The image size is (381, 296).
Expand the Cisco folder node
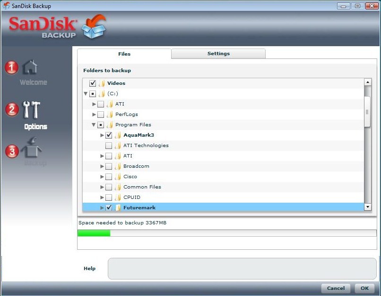coord(102,177)
